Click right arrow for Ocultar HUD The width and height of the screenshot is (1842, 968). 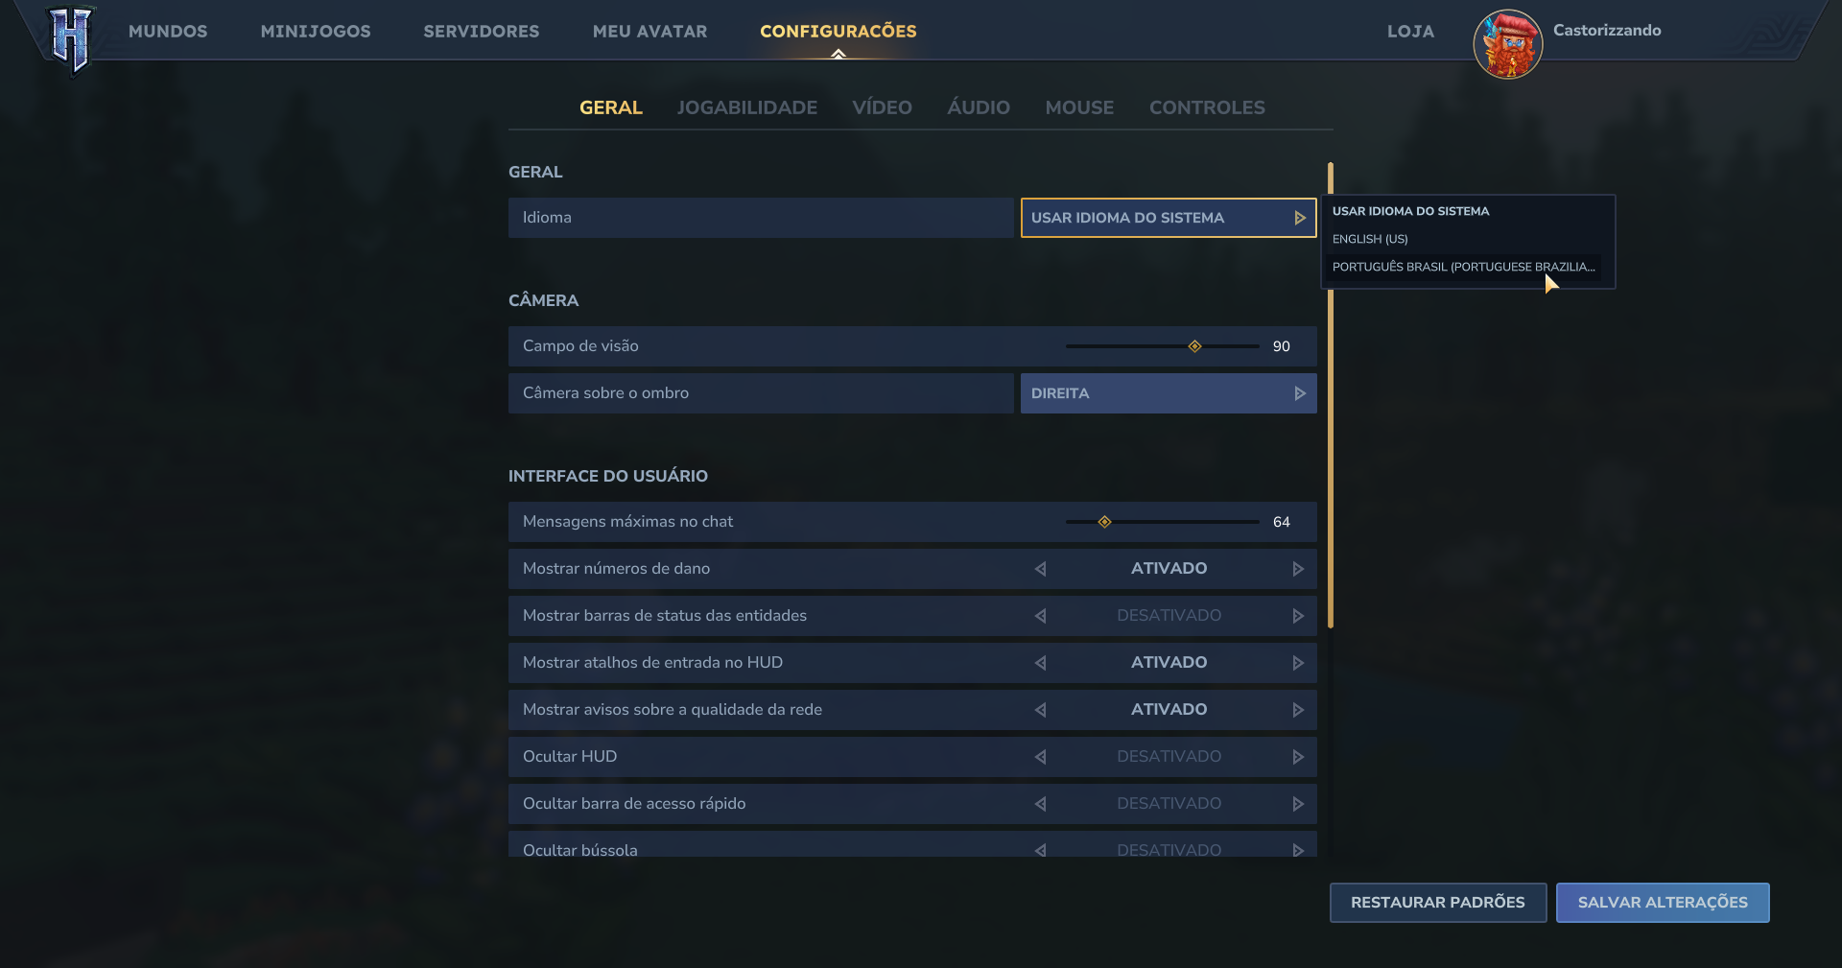[x=1297, y=757]
